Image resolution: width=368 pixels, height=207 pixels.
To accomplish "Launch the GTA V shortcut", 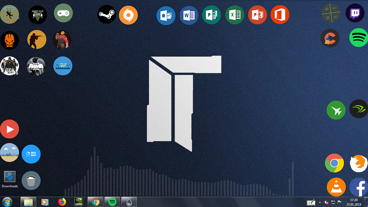I will [x=38, y=15].
